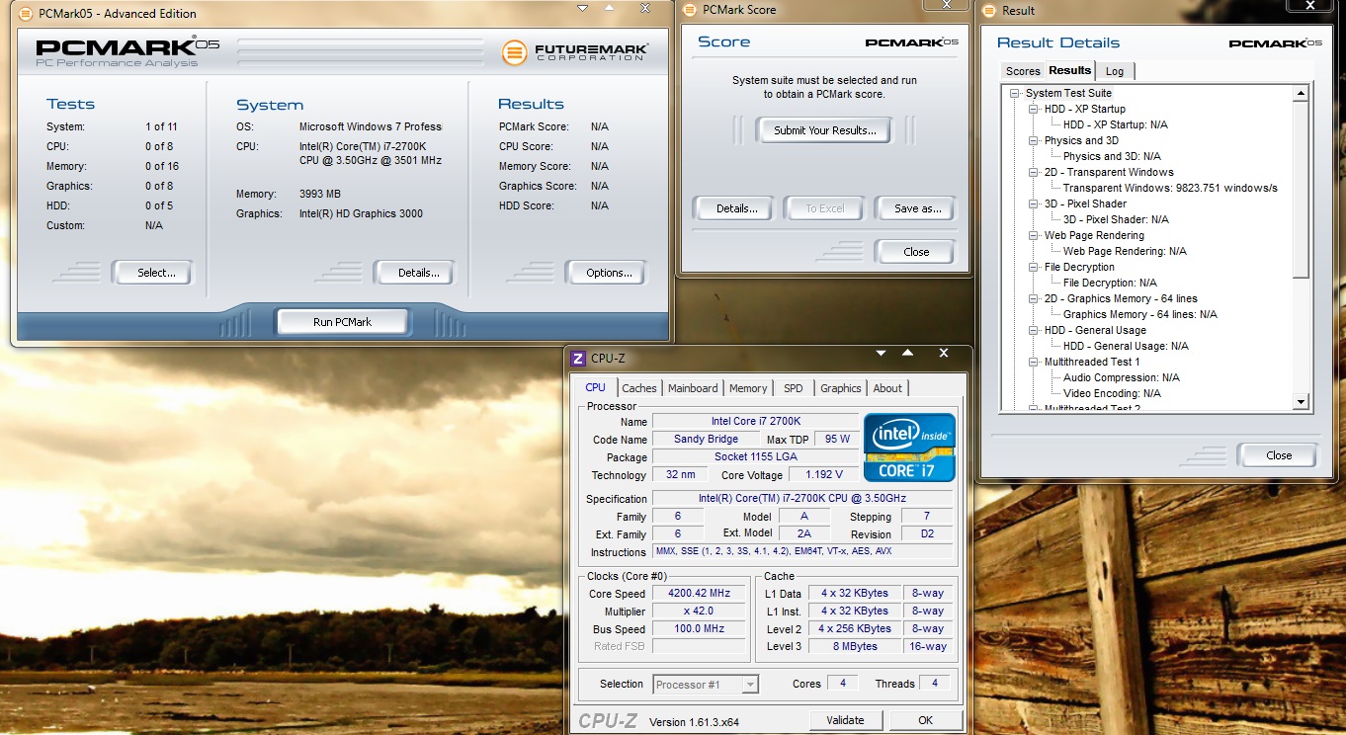Switch to the Mainboard tab in CPU-Z
Viewport: 1346px width, 735px height.
coord(693,388)
